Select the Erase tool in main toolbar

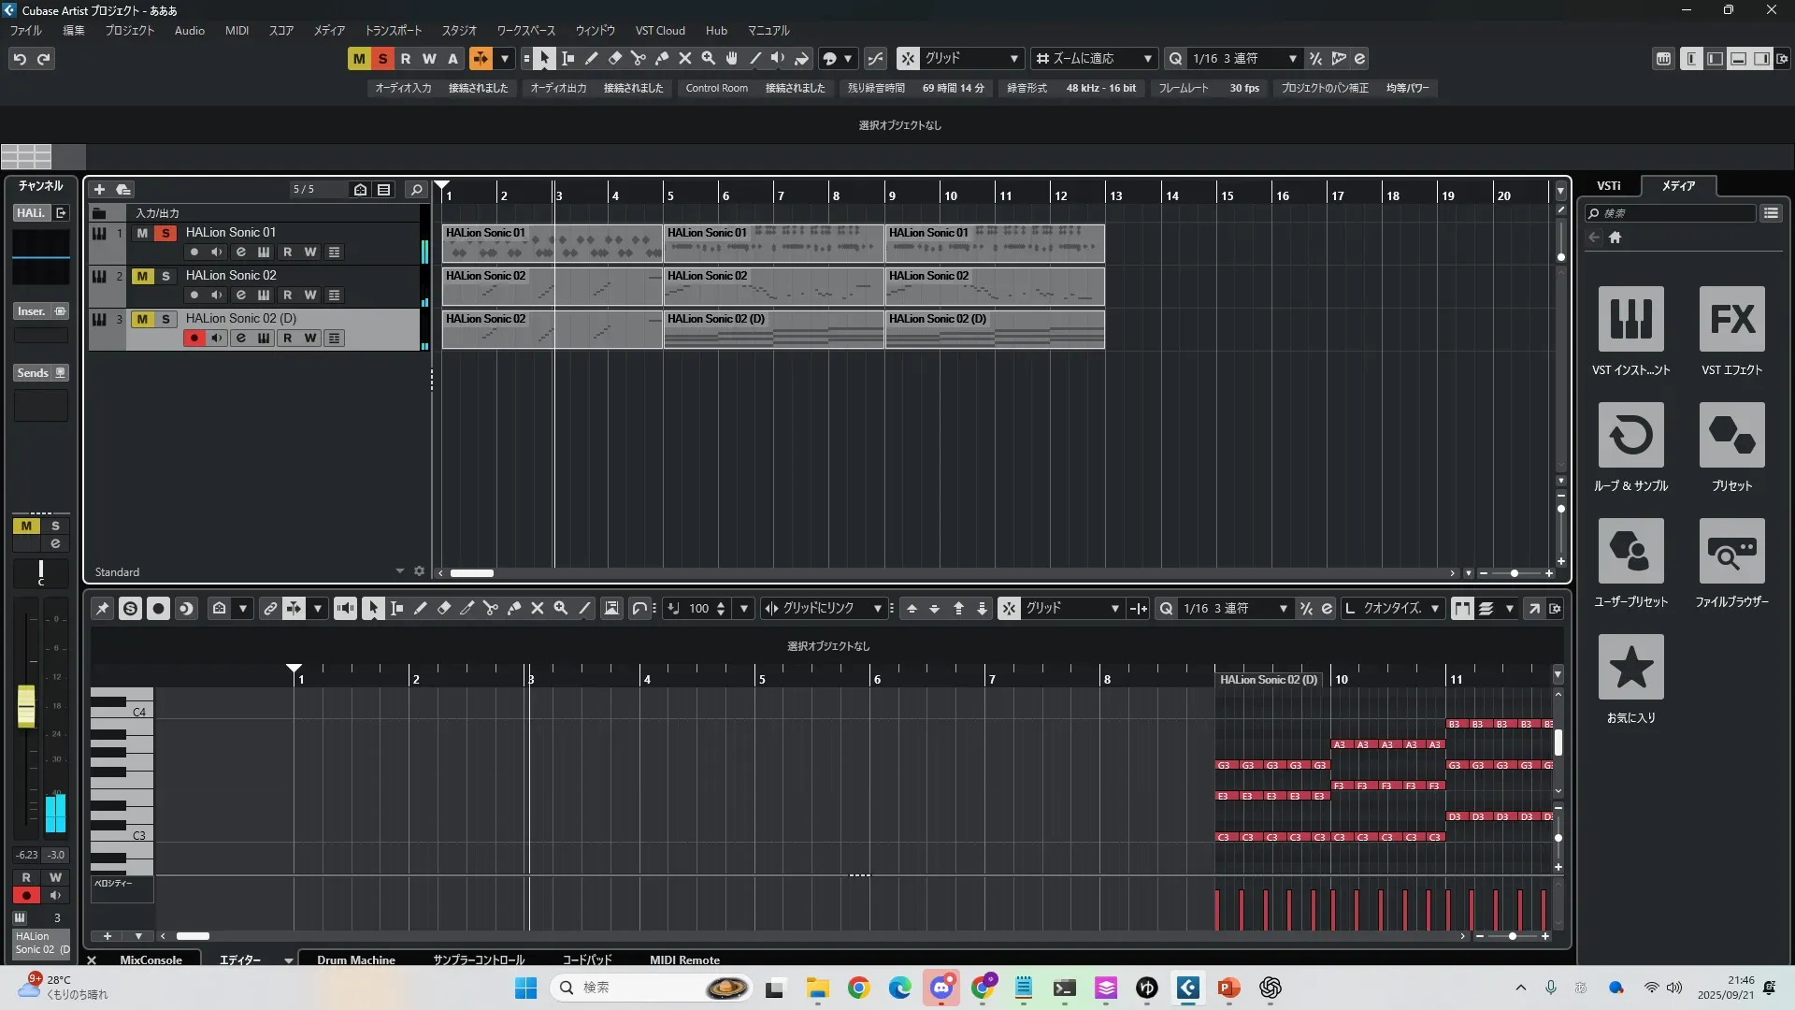(x=615, y=58)
